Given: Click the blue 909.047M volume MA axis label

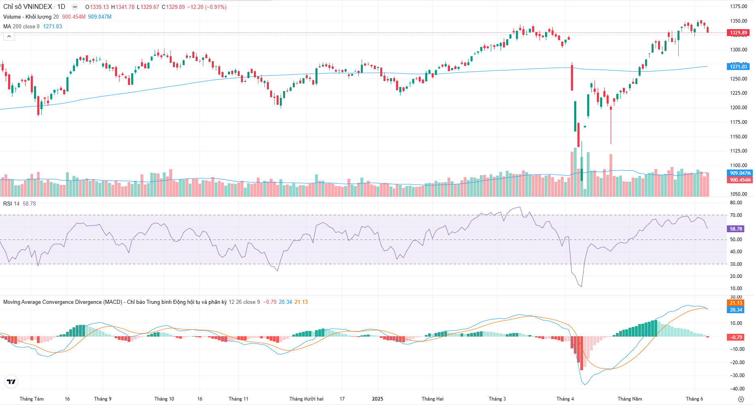Looking at the screenshot, I should [x=740, y=173].
